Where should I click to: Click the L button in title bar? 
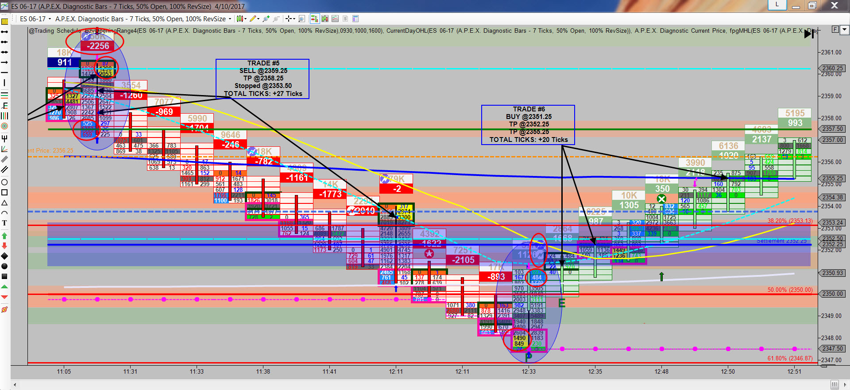coord(777,4)
